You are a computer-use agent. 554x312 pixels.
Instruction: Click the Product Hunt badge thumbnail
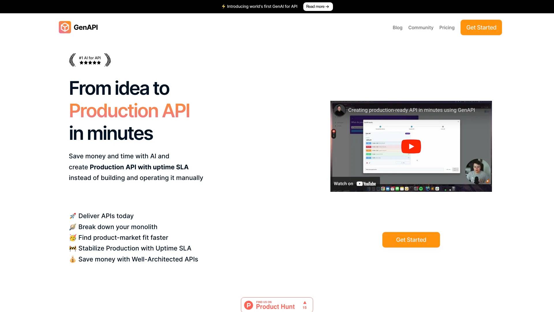pos(277,305)
